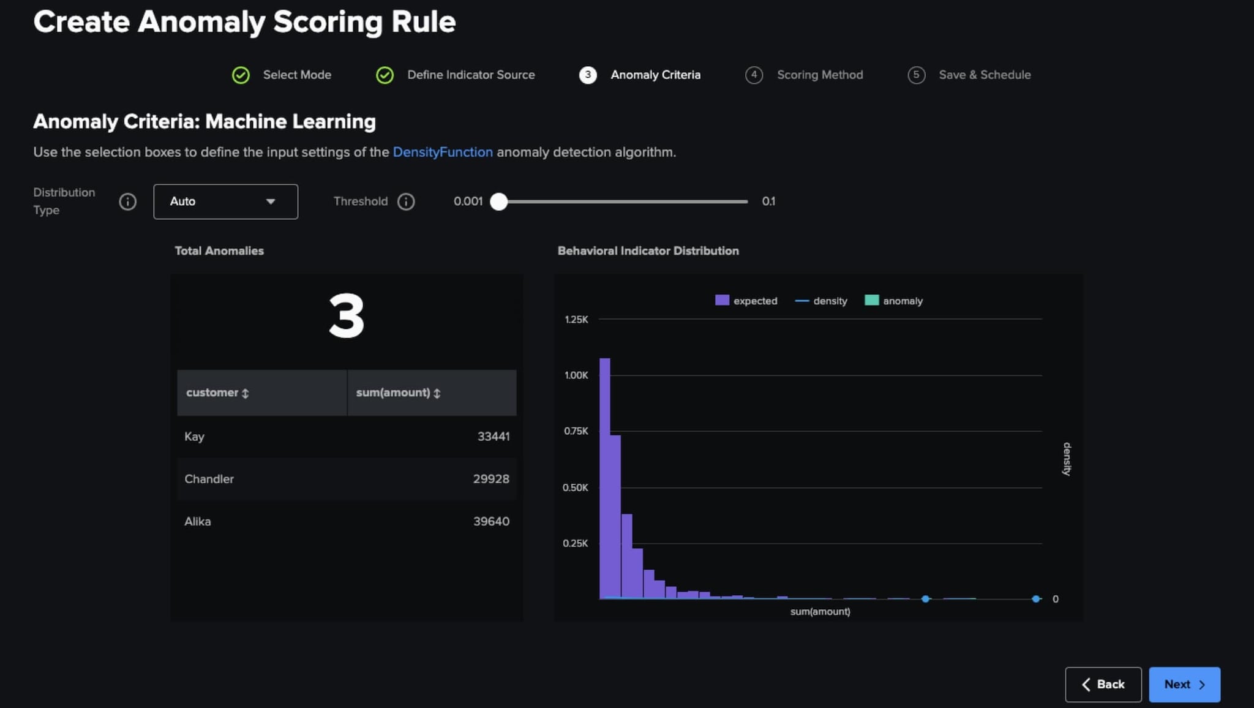
Task: Open the DensityFunction link
Action: tap(442, 152)
